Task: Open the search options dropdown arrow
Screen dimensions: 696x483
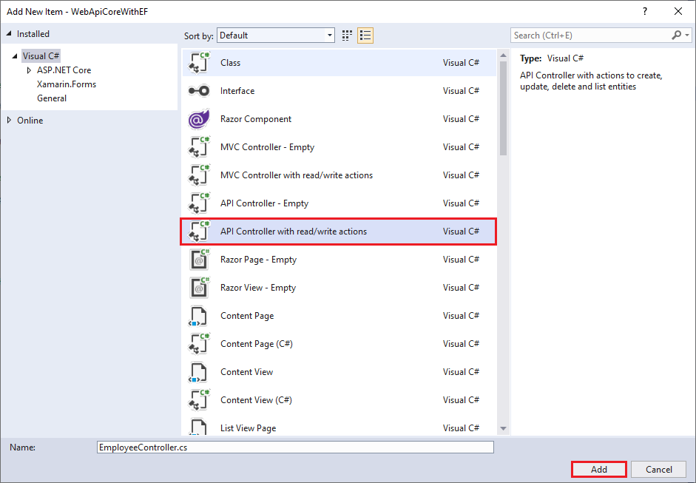Action: [687, 35]
